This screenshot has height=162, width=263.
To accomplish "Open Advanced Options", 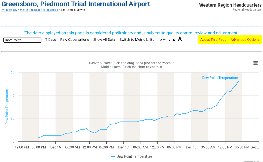I will click(245, 40).
